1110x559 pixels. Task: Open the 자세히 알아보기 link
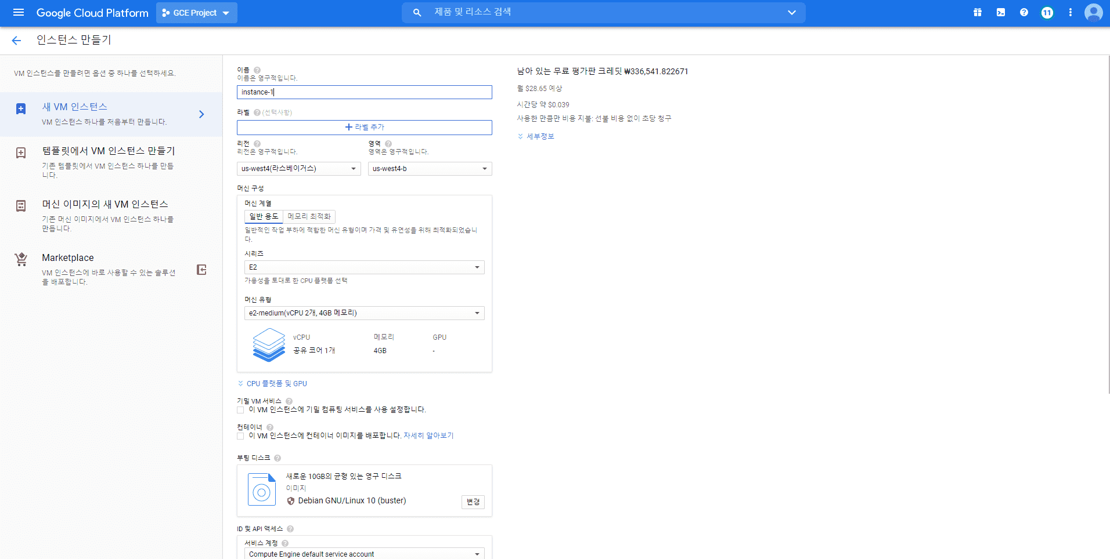tap(428, 435)
